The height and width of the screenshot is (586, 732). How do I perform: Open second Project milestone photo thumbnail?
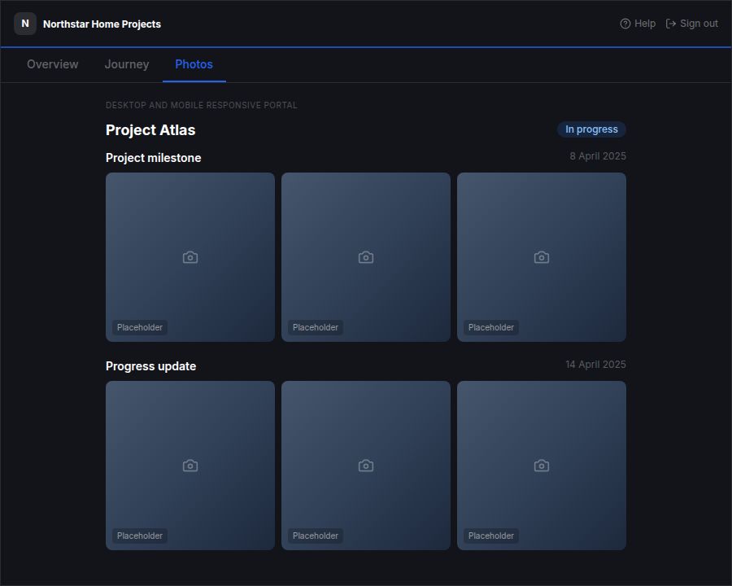[x=365, y=257]
